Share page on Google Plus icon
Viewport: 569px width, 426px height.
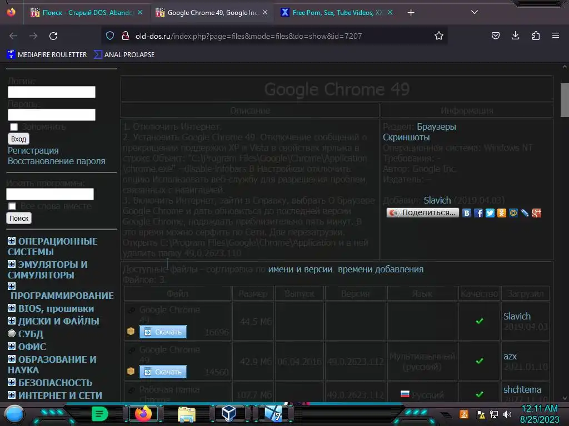(x=536, y=213)
